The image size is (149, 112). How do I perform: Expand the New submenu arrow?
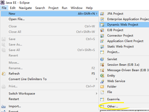97,14
